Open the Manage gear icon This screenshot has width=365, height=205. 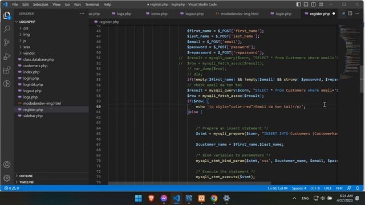[7, 178]
